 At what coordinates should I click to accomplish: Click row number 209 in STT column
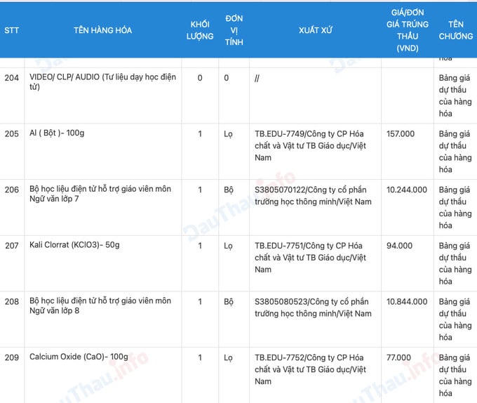[12, 357]
